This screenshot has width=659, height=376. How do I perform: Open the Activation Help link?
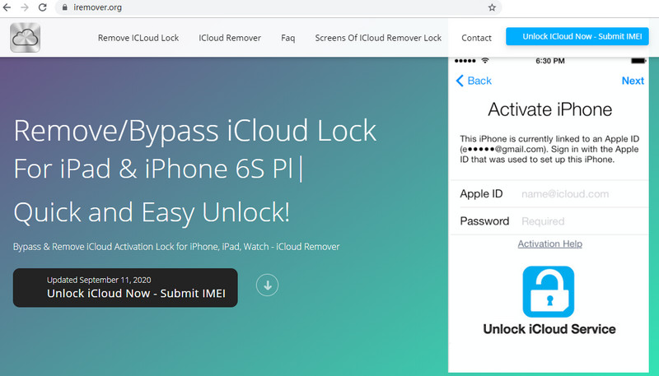[549, 244]
